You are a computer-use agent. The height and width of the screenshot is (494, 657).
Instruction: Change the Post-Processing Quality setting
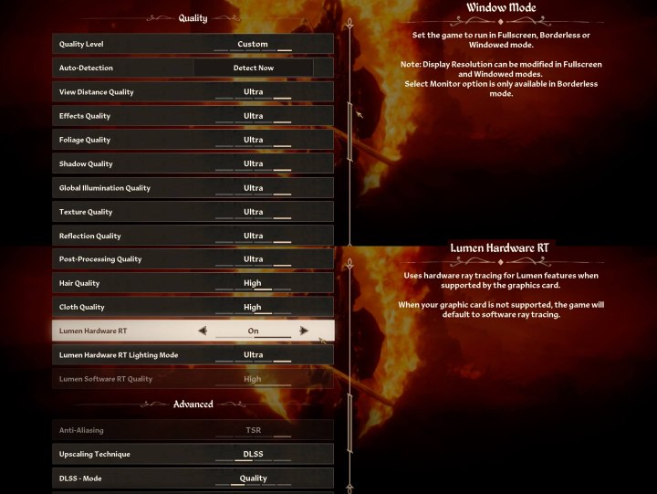point(193,259)
